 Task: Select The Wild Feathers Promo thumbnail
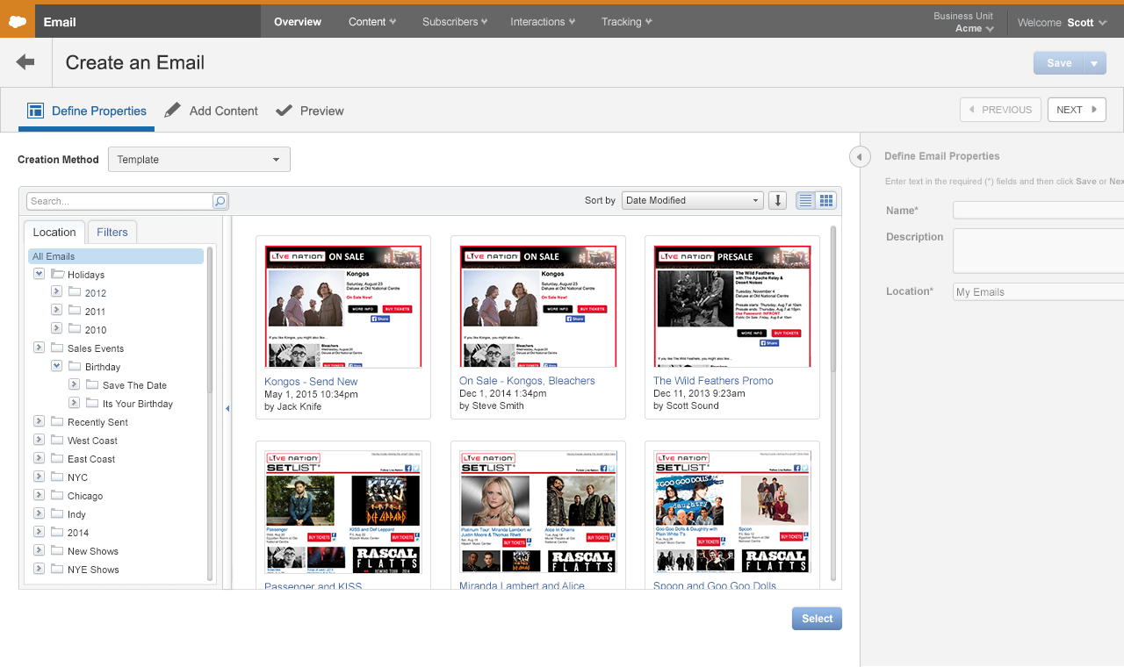(x=732, y=306)
